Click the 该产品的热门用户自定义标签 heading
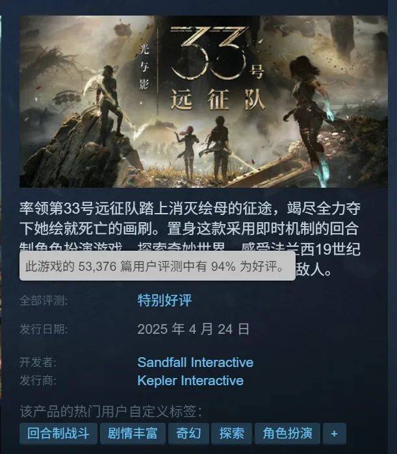 [x=111, y=411]
